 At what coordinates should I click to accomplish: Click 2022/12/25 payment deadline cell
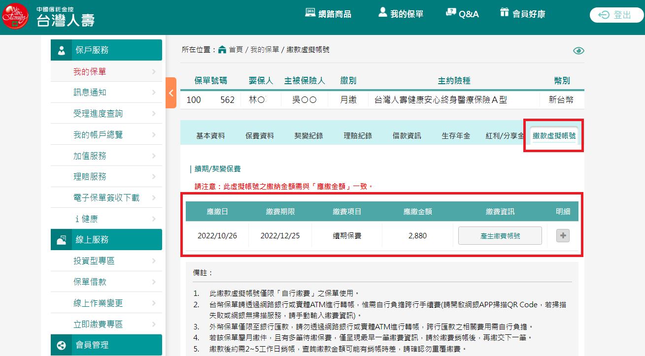(x=280, y=236)
